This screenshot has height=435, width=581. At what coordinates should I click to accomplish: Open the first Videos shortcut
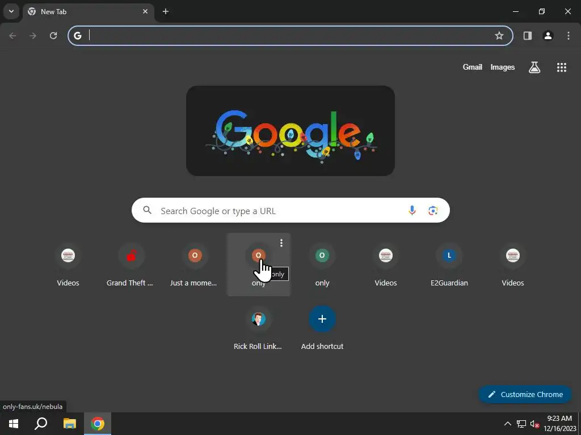68,265
